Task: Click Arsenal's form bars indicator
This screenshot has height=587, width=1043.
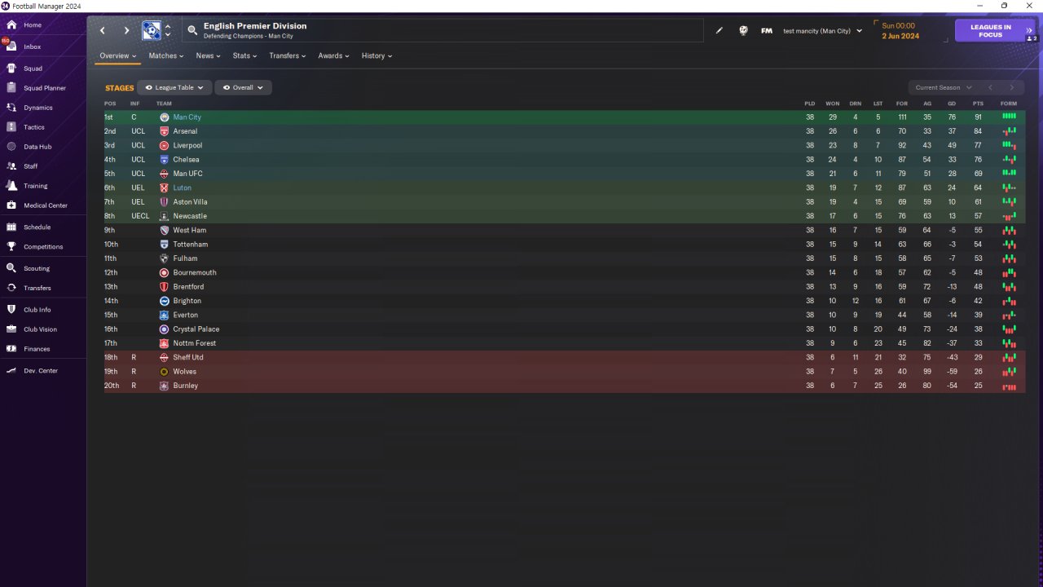Action: [x=1010, y=131]
